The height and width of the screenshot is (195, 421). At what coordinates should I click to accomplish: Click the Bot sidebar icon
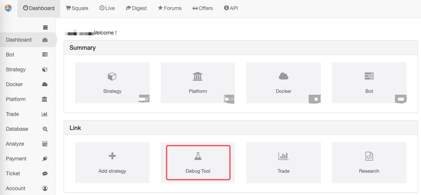45,55
